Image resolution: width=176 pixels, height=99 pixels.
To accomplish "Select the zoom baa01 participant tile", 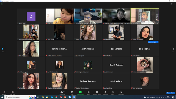I will pyautogui.click(x=31, y=16).
